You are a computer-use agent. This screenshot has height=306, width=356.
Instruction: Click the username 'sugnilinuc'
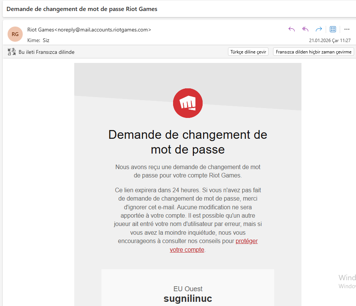click(x=188, y=298)
